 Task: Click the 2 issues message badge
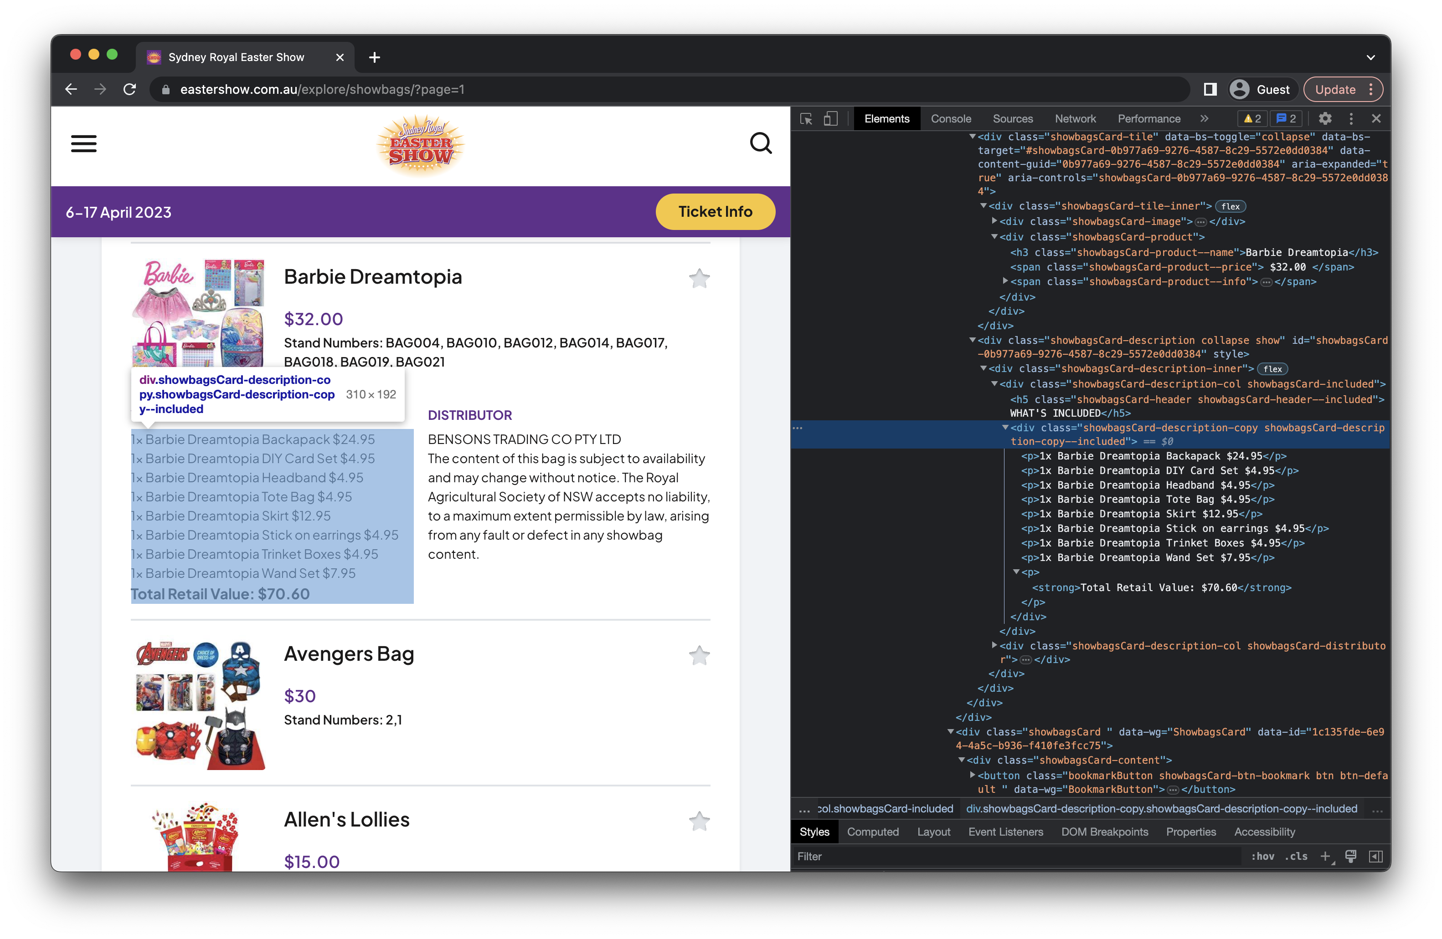coord(1286,119)
